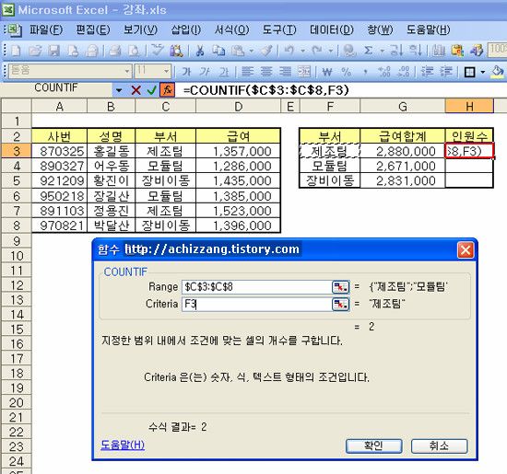507x474 pixels.
Task: Click 확인 button in dialog
Action: (373, 445)
